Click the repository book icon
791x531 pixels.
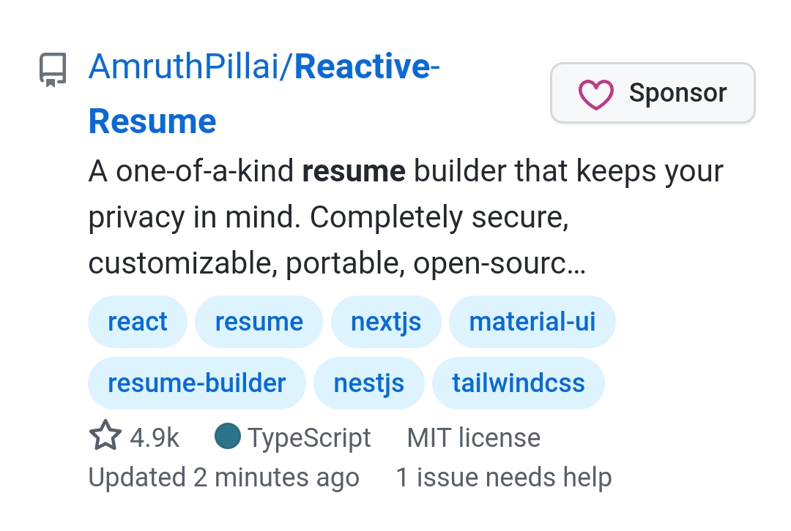tap(53, 69)
